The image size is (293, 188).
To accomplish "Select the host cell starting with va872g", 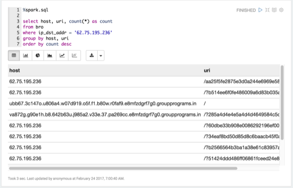I will [105, 115].
